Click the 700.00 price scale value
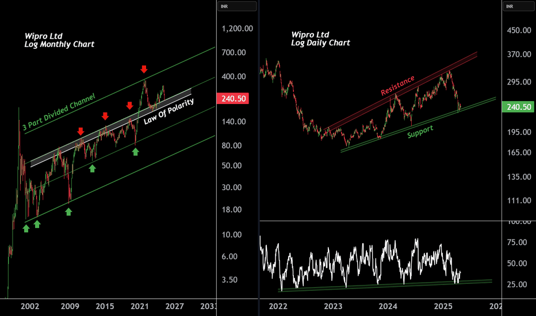The width and height of the screenshot is (536, 316). [x=234, y=53]
